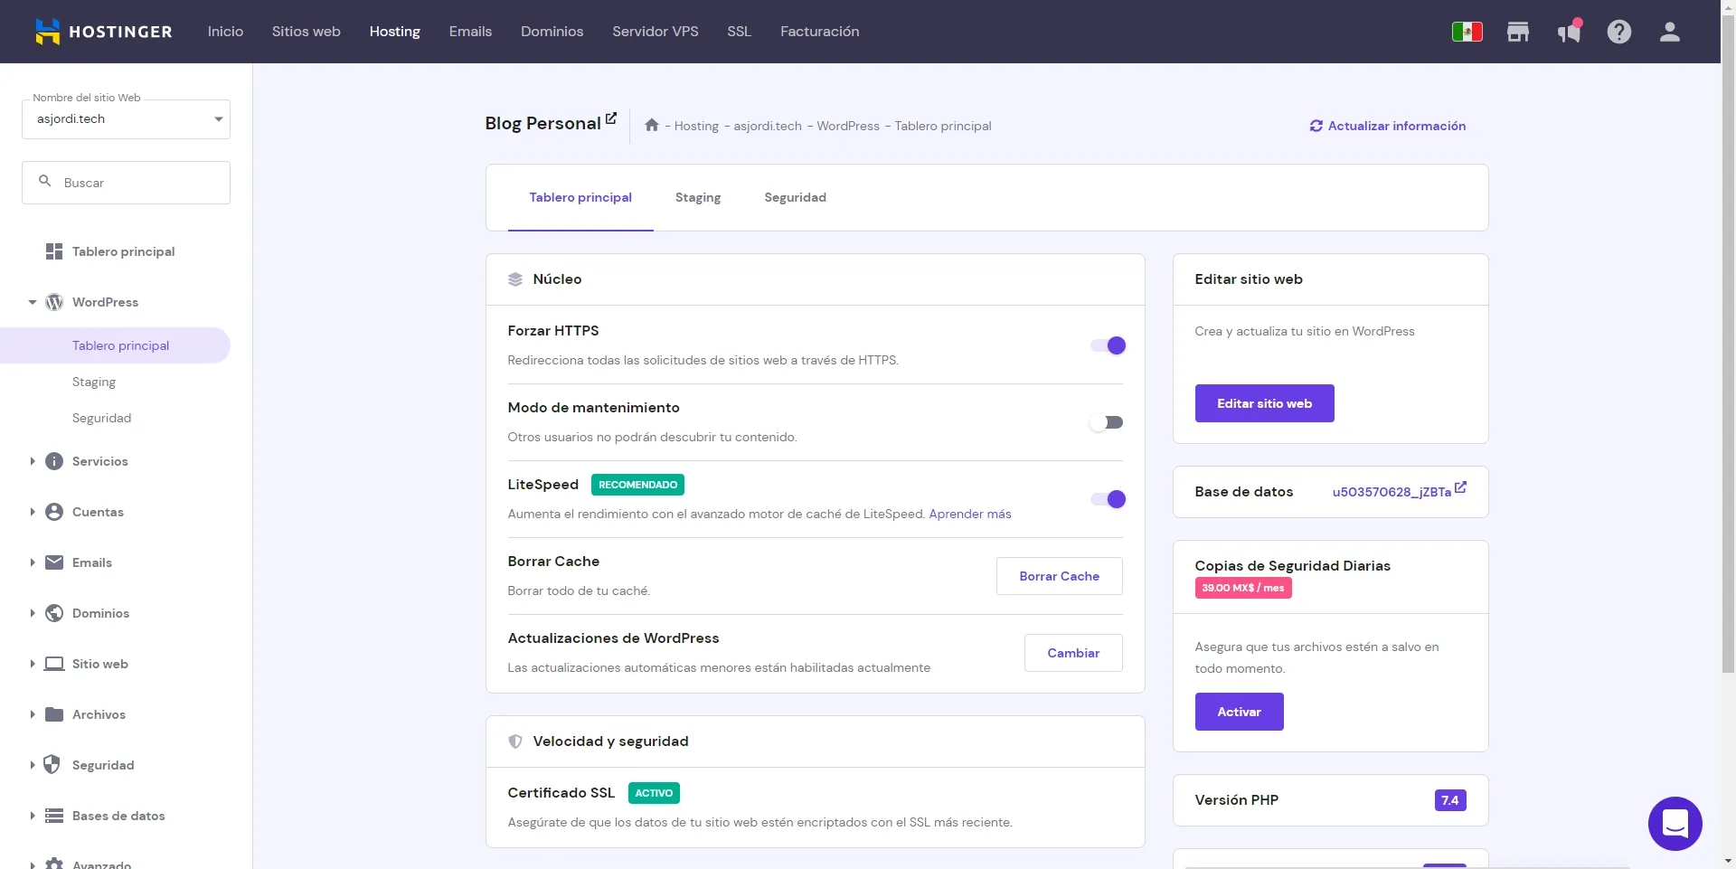The height and width of the screenshot is (869, 1736).
Task: Click the Borrar Cache button
Action: (1060, 576)
